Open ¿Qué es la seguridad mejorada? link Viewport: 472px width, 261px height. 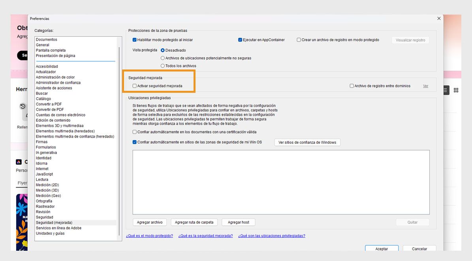click(206, 236)
